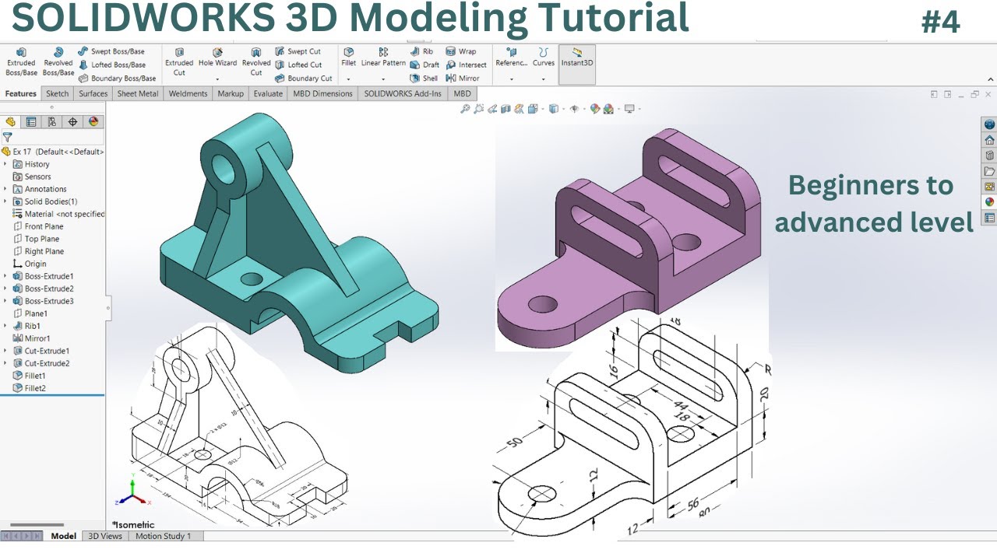997x560 pixels.
Task: Choose Boundary Boss/Base feature
Action: pos(118,78)
